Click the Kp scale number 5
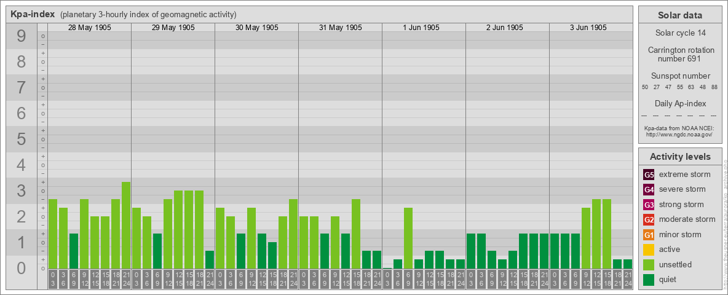 click(21, 139)
